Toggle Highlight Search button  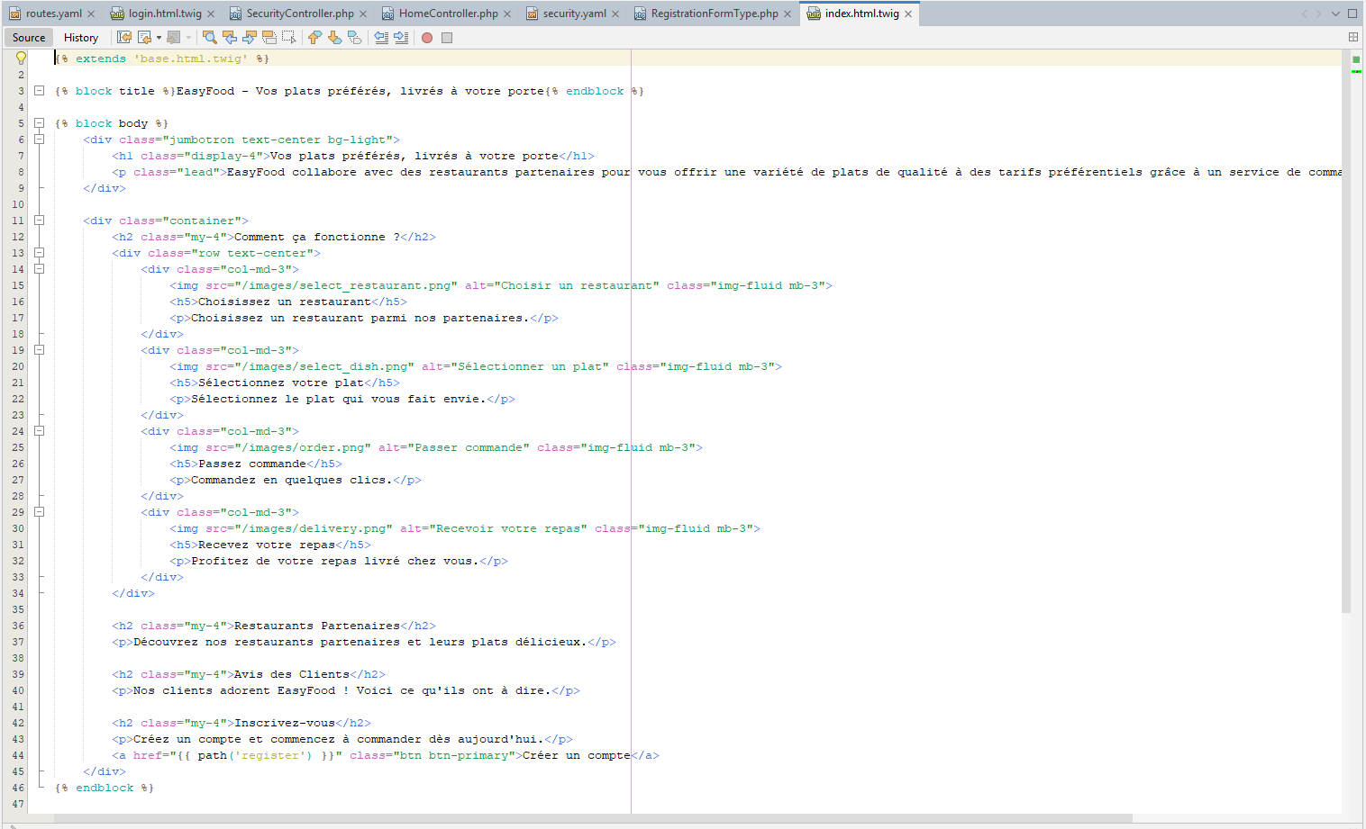269,37
